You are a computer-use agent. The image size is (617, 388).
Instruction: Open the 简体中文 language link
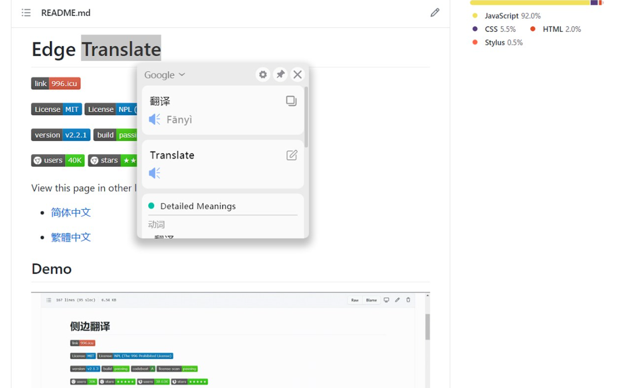[71, 212]
